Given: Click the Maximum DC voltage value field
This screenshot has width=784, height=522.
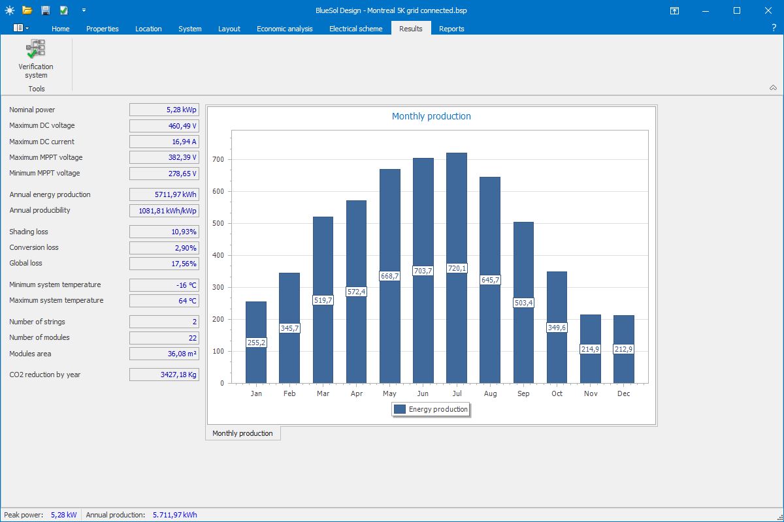Looking at the screenshot, I should point(164,125).
